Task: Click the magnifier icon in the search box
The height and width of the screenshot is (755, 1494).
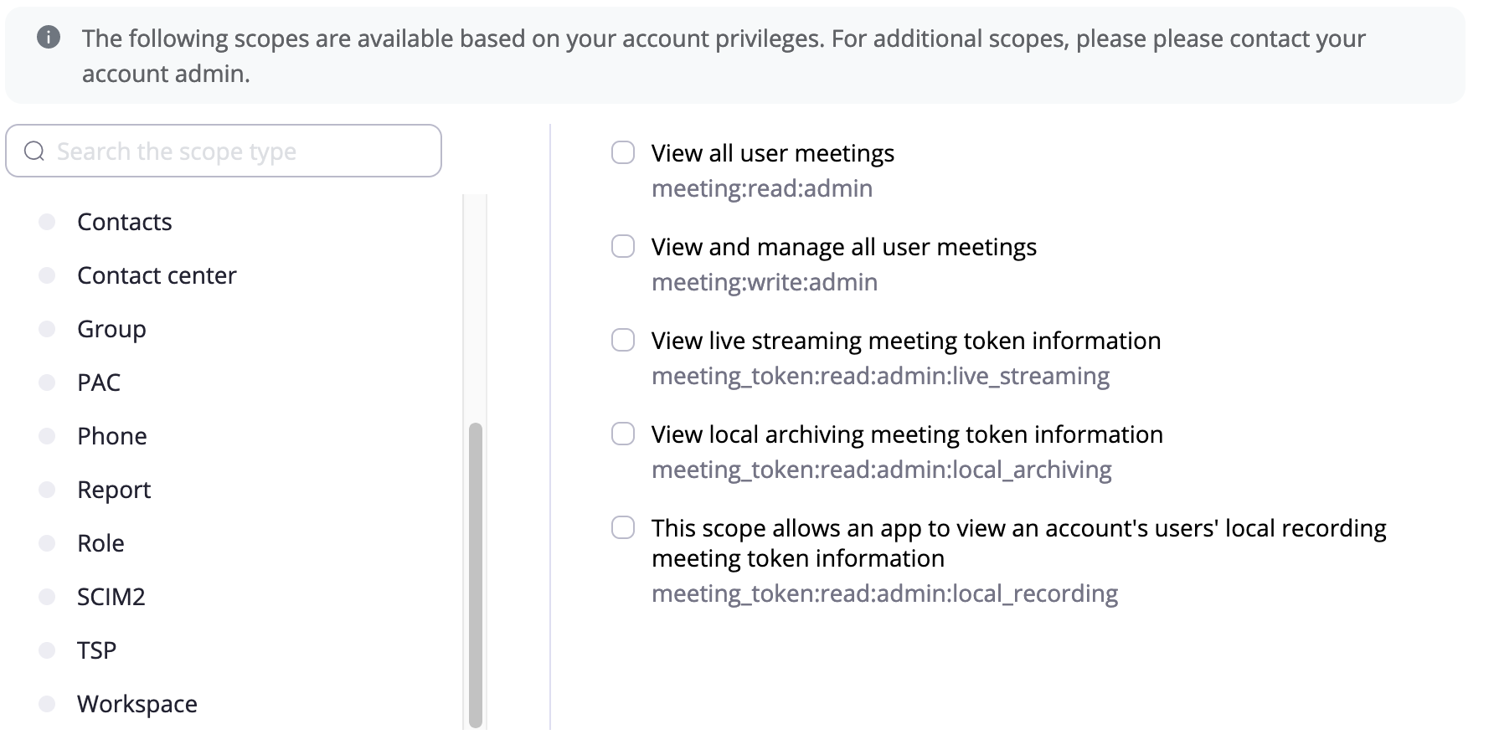Action: click(34, 152)
